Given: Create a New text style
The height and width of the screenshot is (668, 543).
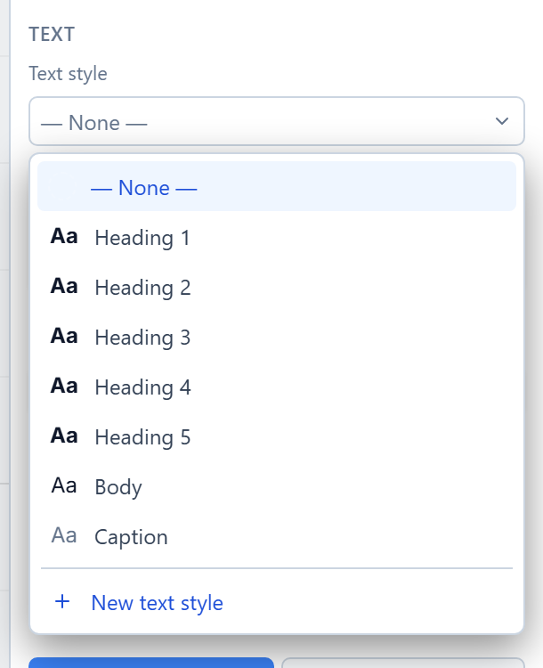Looking at the screenshot, I should [x=277, y=602].
